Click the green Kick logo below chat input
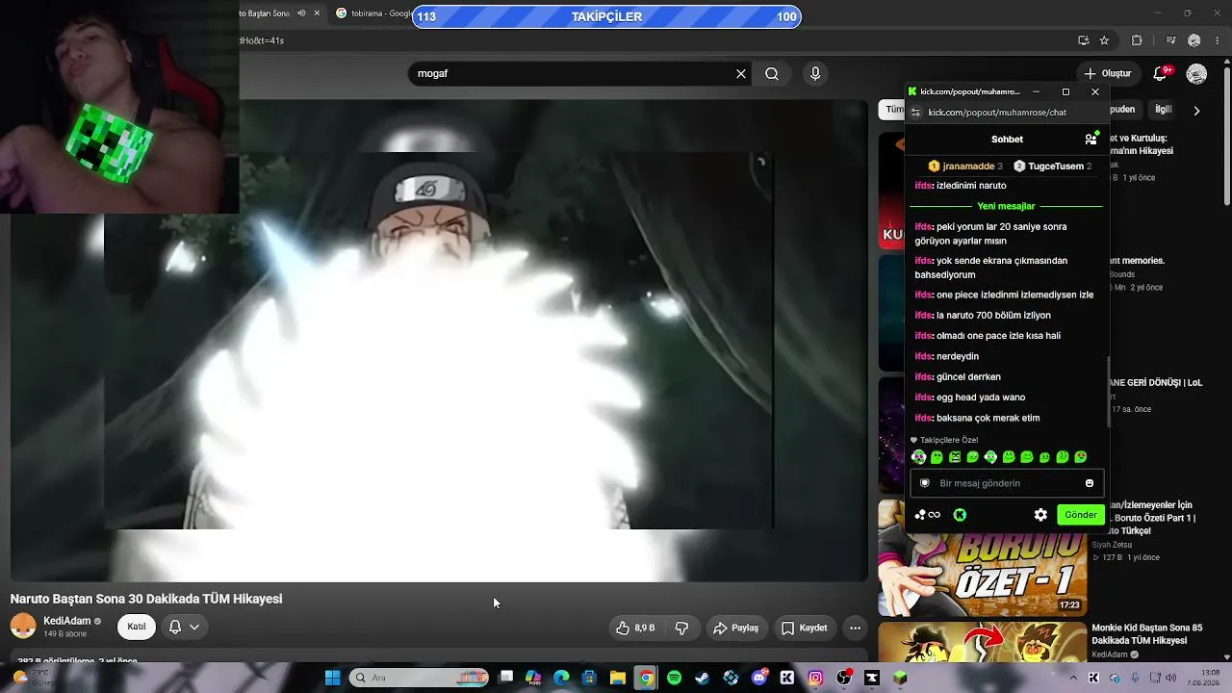1232x693 pixels. (x=960, y=515)
